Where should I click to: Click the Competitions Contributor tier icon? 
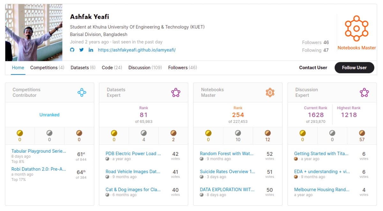coord(82,93)
